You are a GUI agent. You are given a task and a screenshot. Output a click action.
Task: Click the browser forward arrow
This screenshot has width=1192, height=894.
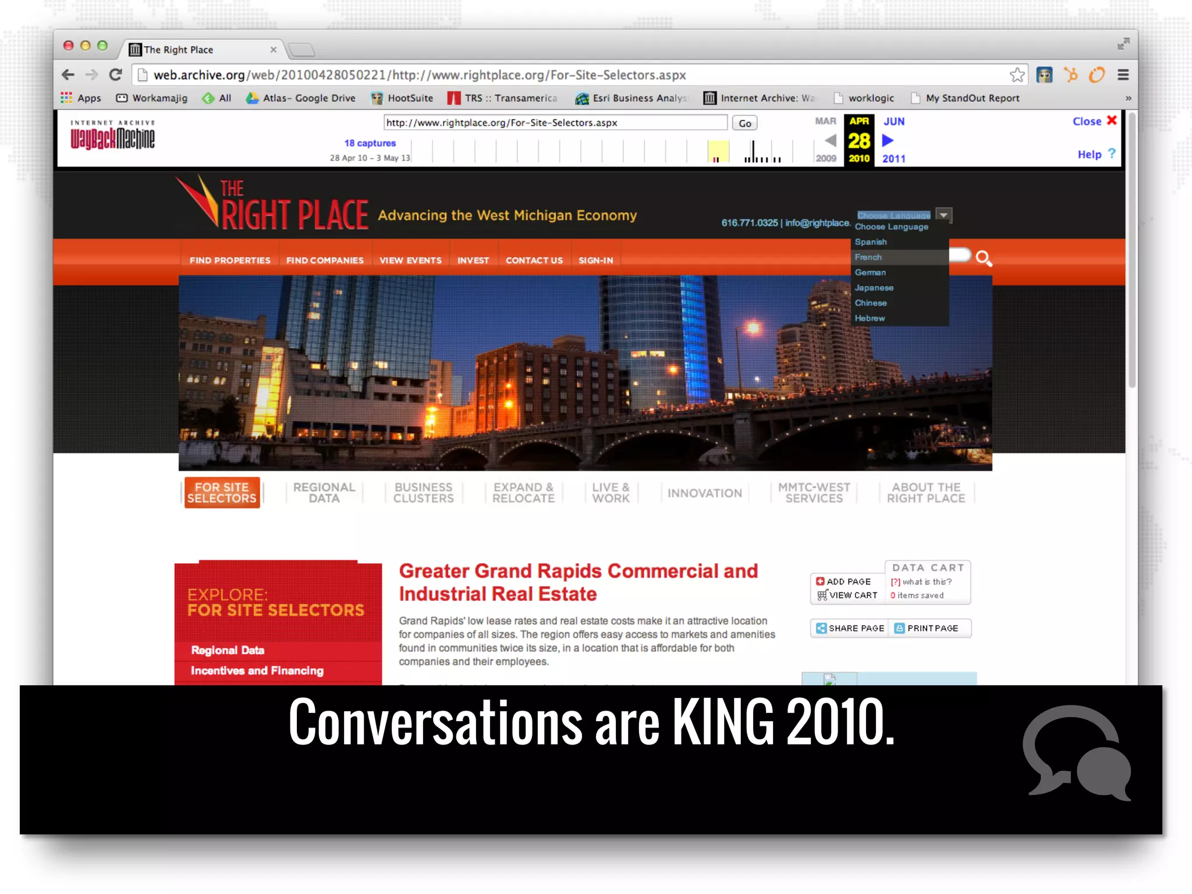coord(92,75)
